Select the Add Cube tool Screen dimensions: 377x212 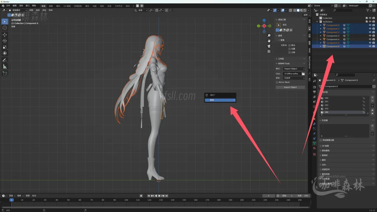click(x=4, y=74)
